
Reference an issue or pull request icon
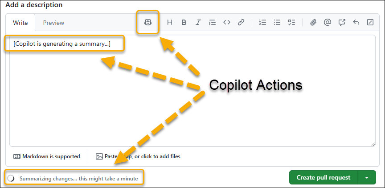coord(341,23)
